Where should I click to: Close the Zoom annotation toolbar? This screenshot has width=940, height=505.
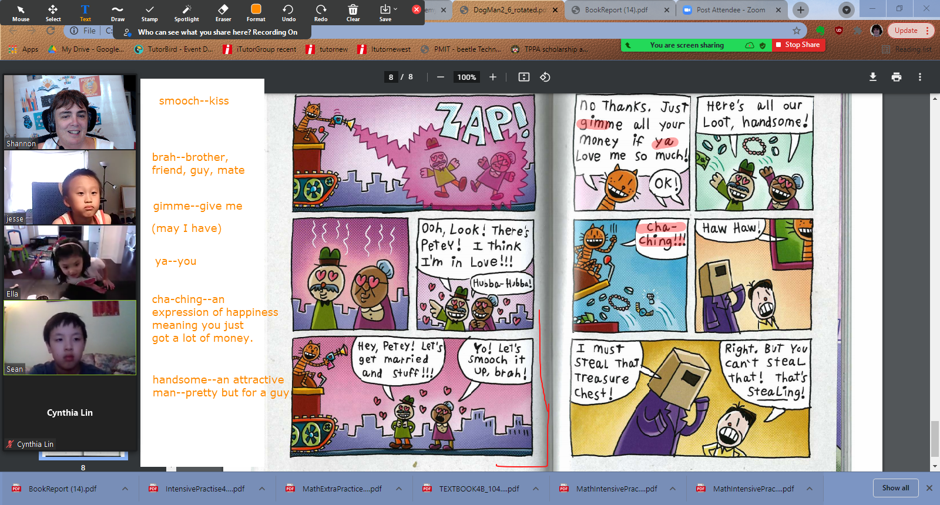(x=417, y=9)
